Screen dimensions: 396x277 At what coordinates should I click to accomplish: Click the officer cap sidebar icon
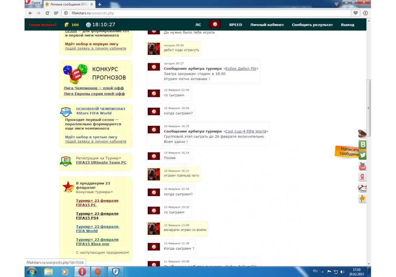362,134
